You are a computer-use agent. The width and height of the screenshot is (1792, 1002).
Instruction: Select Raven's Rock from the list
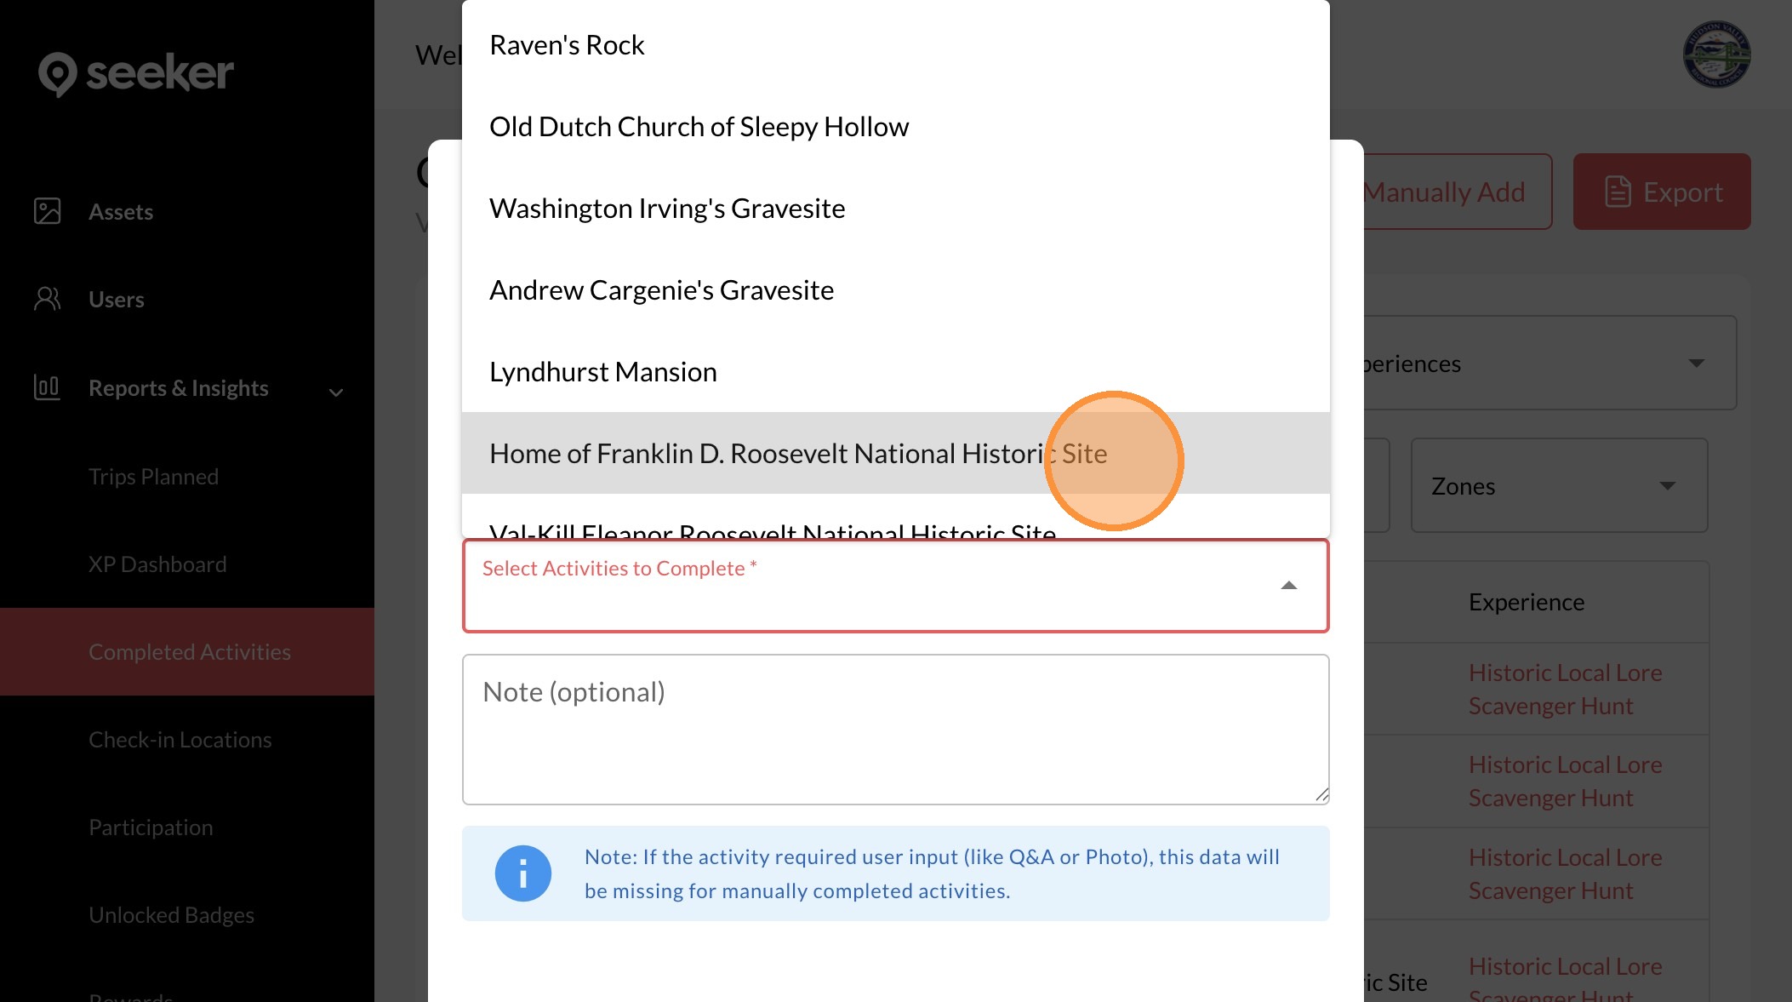tap(567, 45)
